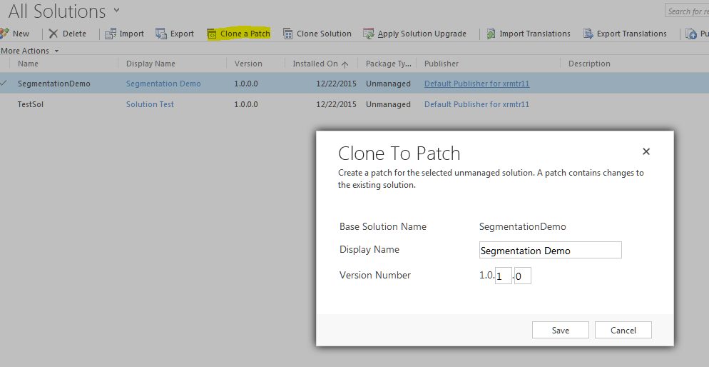This screenshot has height=367, width=709.
Task: Click the Search for records box
Action: coord(687,11)
